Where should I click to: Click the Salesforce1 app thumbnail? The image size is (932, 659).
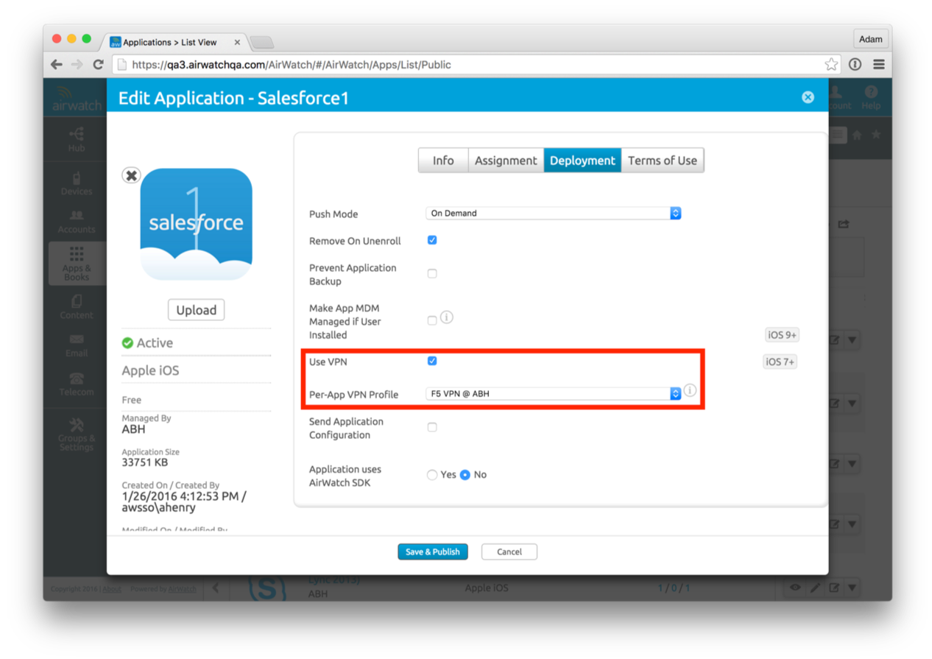point(197,224)
